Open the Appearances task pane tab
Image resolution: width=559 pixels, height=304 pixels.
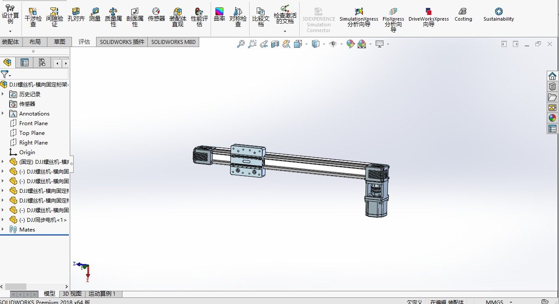(552, 118)
